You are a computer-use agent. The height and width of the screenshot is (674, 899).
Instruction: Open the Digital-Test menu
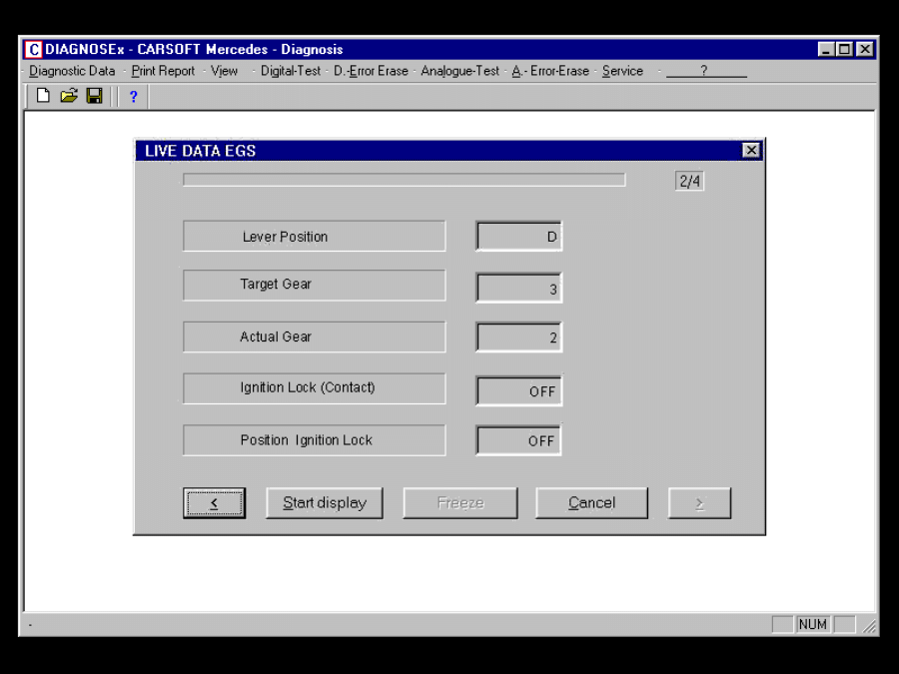290,71
